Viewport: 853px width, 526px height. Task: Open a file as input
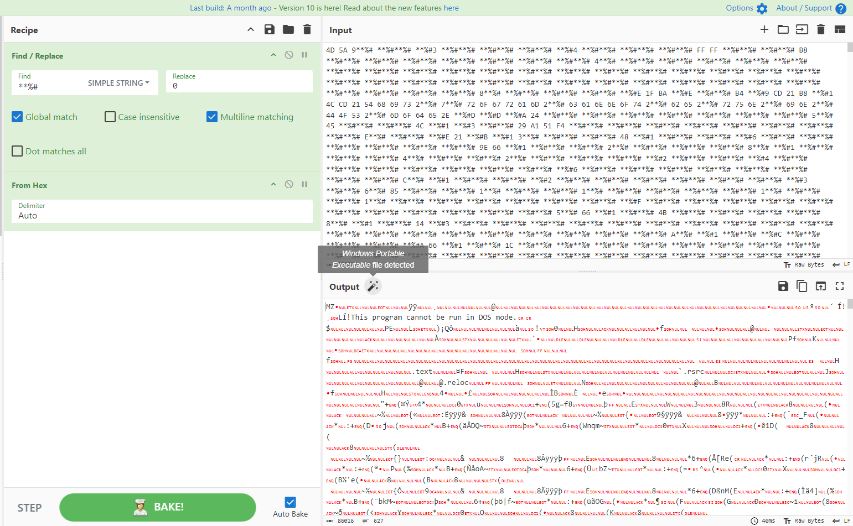pos(783,29)
